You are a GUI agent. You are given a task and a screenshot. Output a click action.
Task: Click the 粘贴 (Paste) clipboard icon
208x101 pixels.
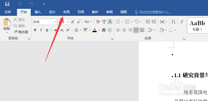tap(7, 22)
